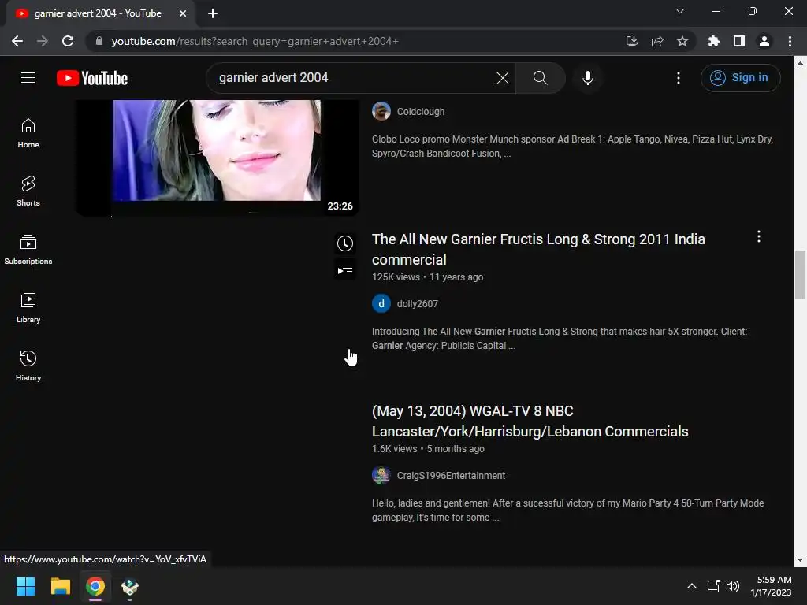
Task: Close the garnier advert 2004 tab
Action: [x=183, y=13]
